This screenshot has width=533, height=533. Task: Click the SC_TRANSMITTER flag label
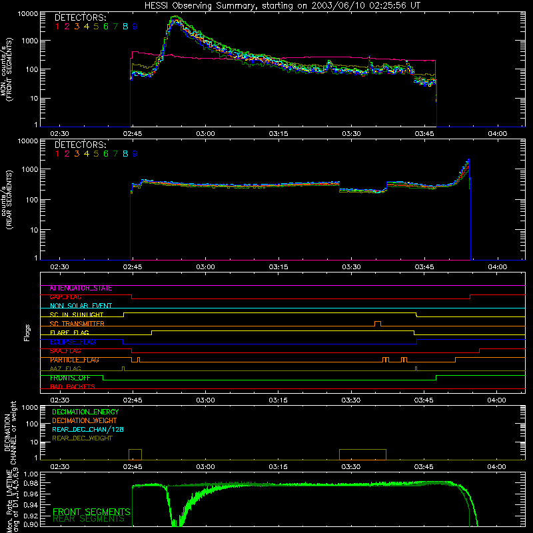click(77, 324)
